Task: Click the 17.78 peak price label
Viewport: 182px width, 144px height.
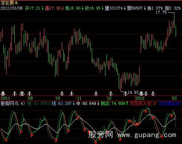Action: [161, 12]
